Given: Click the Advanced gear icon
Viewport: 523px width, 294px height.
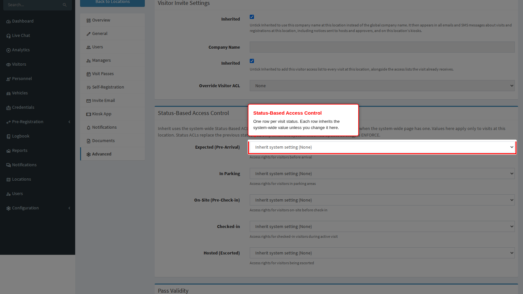Looking at the screenshot, I should click(x=89, y=155).
